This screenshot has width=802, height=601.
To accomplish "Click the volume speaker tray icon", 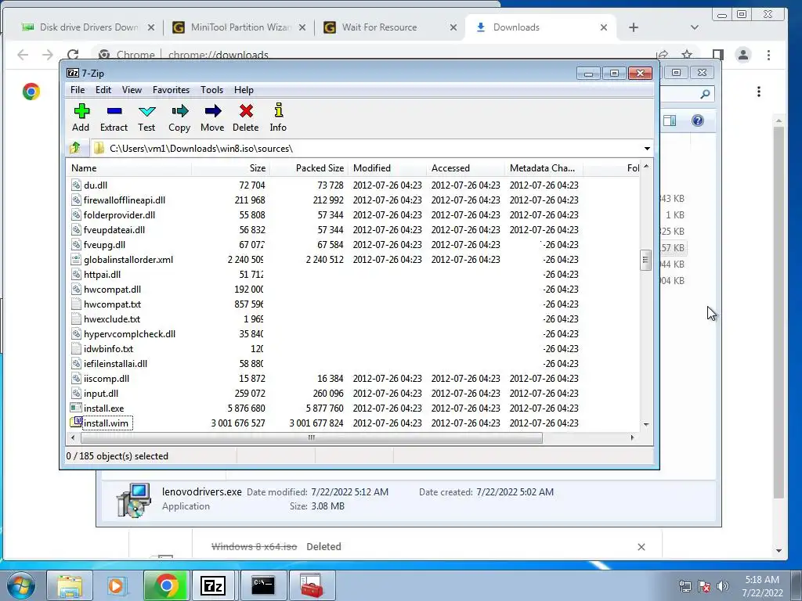I will (722, 585).
